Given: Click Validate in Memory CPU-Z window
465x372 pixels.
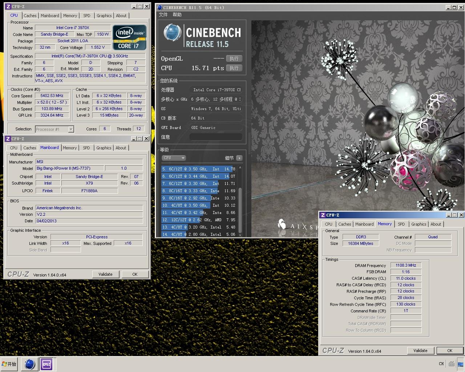Looking at the screenshot, I should point(420,351).
